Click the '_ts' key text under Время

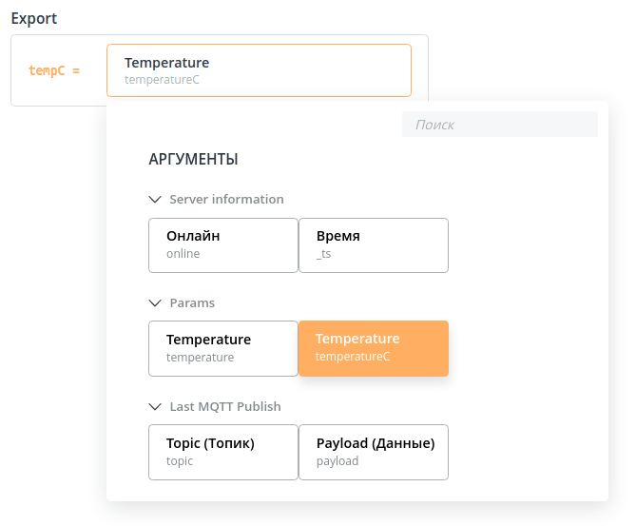pos(323,254)
